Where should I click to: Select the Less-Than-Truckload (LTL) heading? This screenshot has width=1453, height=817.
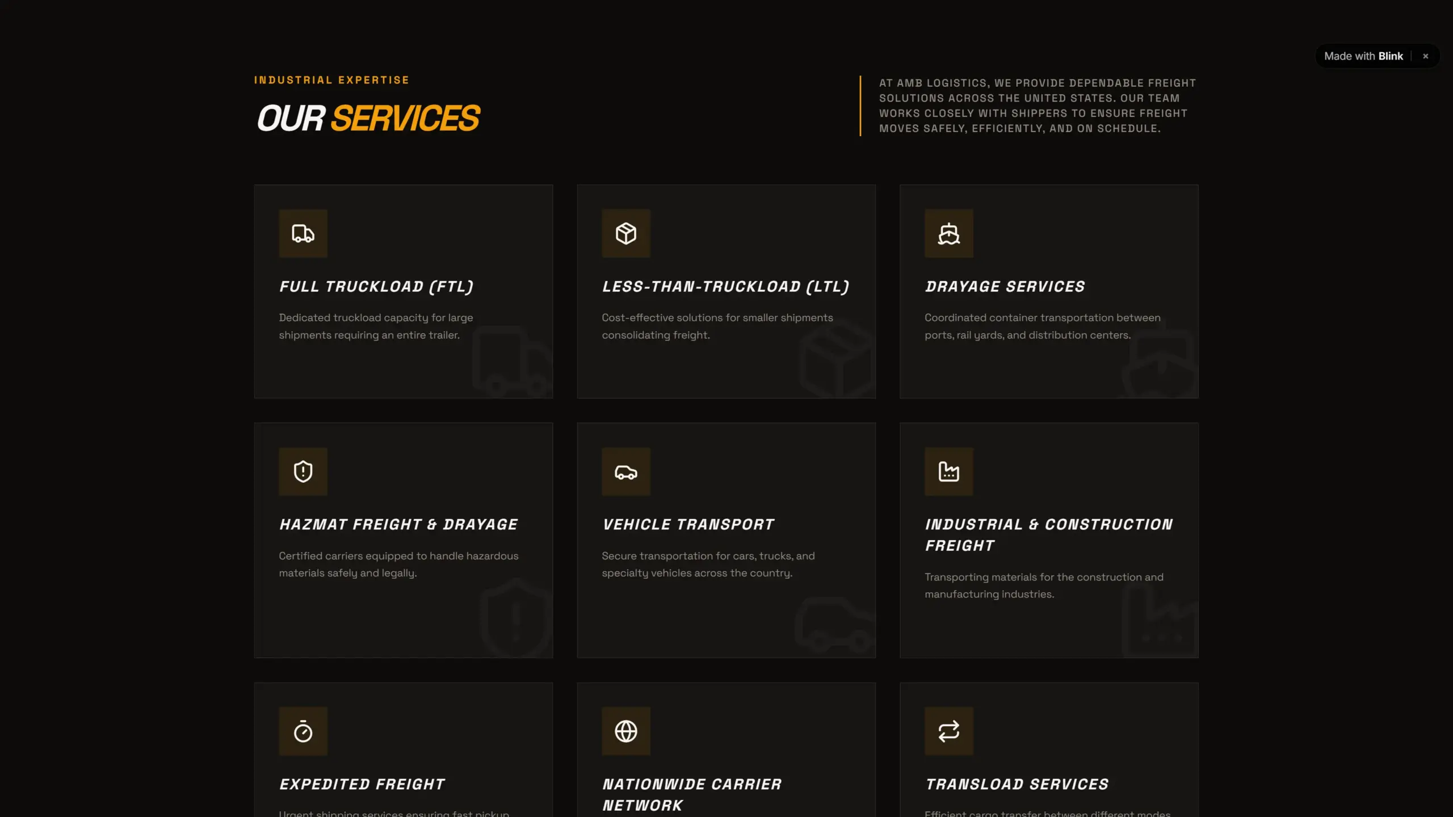point(726,287)
